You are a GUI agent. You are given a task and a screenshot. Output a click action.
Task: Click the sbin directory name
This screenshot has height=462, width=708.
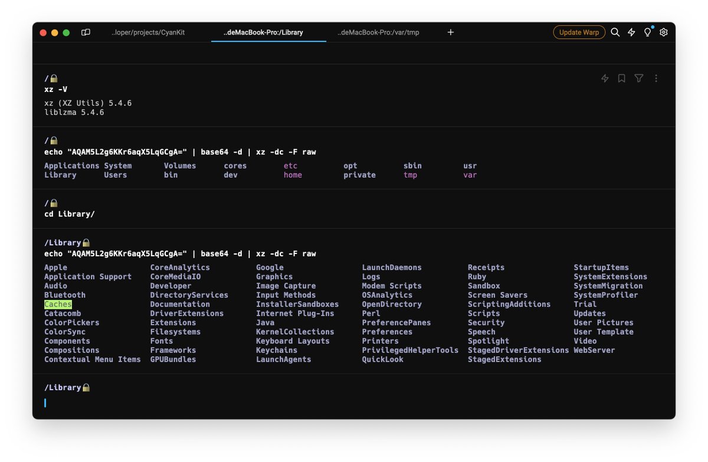click(x=413, y=166)
